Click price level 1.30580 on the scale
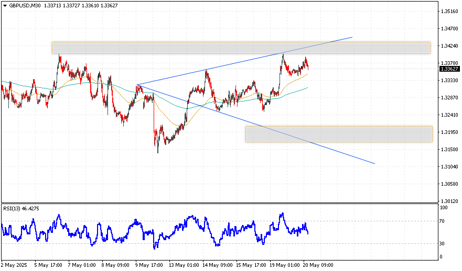The height and width of the screenshot is (271, 462). click(449, 184)
